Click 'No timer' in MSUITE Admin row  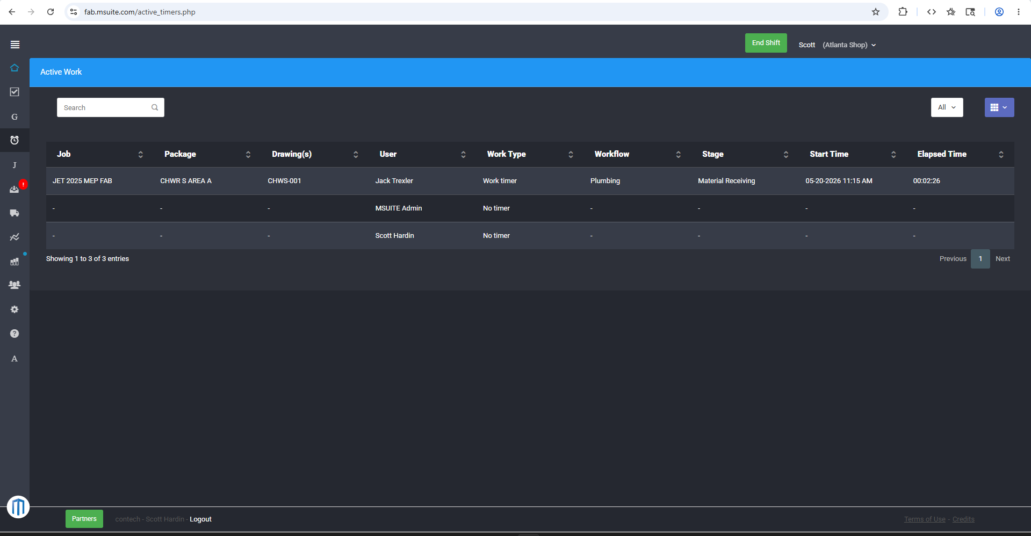(496, 208)
